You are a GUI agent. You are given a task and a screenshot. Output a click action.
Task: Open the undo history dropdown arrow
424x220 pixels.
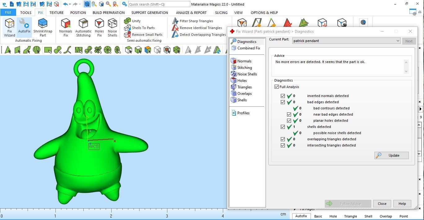[70, 4]
